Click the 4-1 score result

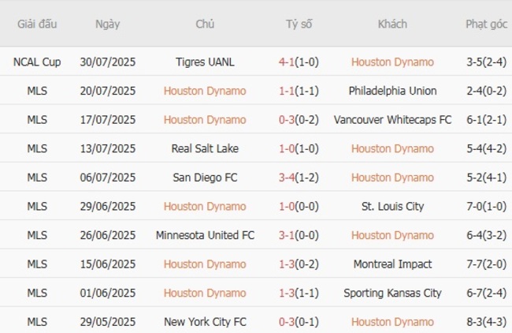click(288, 62)
